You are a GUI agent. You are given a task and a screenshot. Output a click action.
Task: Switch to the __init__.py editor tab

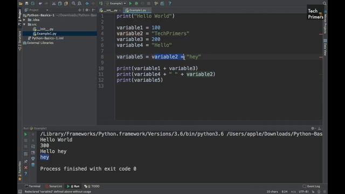(109, 10)
